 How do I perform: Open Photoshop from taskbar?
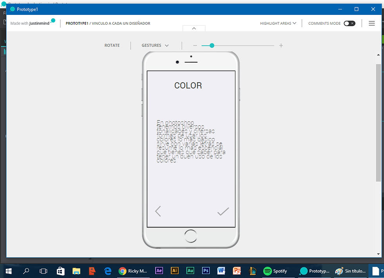[206, 271]
